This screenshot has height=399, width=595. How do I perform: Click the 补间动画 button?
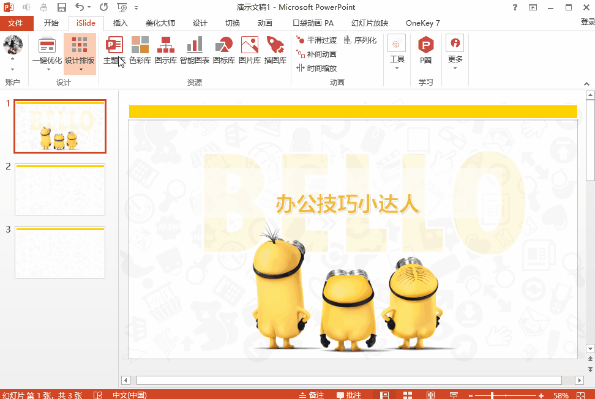click(316, 54)
